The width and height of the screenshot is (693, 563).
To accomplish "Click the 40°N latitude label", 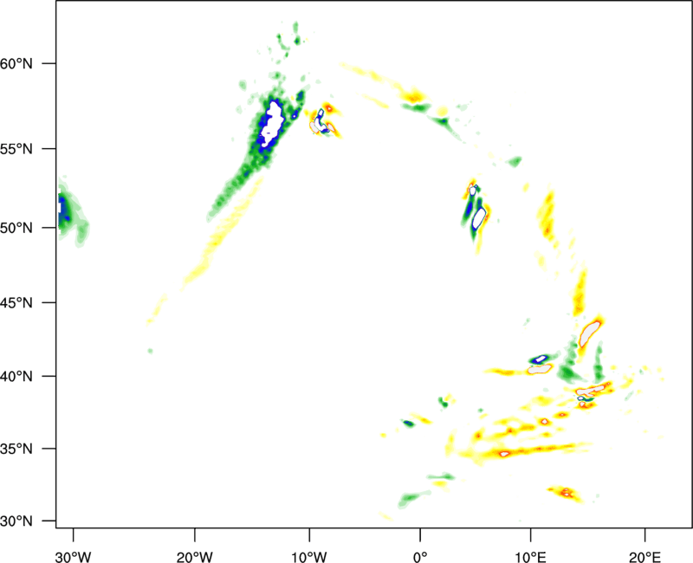I will (16, 377).
